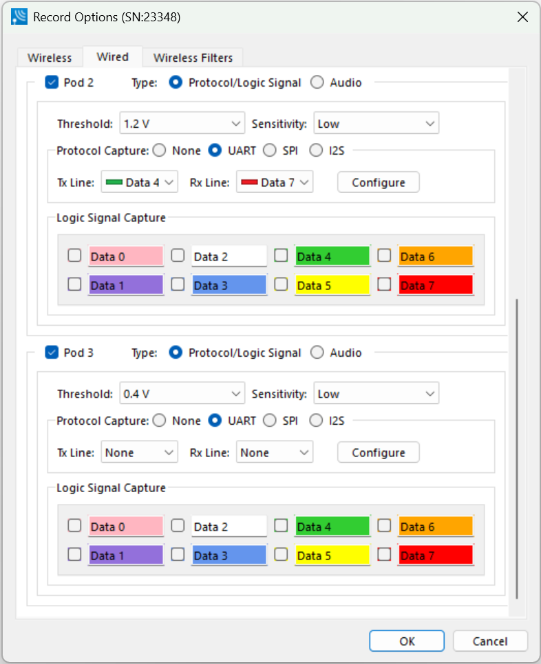
Task: Enable Pod 2 Data 6 logic capture checkbox
Action: pyautogui.click(x=385, y=255)
